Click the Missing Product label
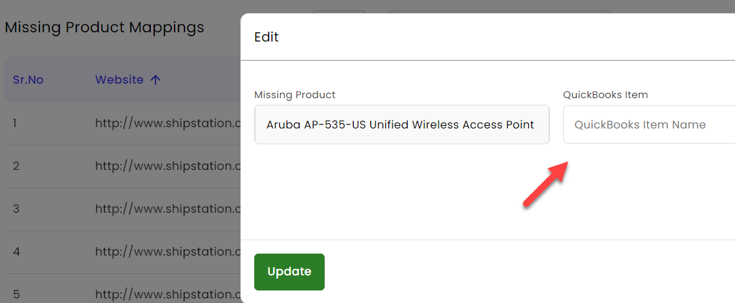 pos(295,95)
